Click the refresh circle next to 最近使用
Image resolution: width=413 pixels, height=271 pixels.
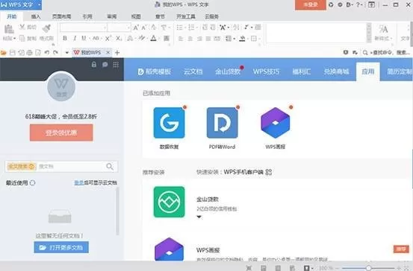33,182
